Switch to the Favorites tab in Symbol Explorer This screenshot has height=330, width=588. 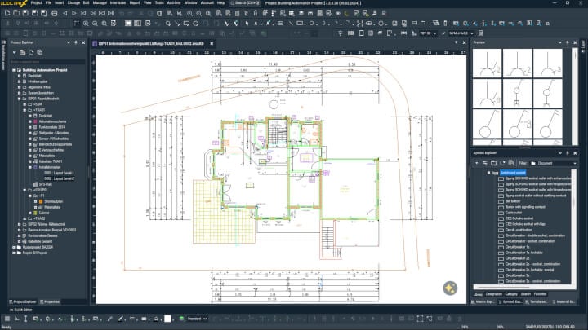[x=541, y=293]
